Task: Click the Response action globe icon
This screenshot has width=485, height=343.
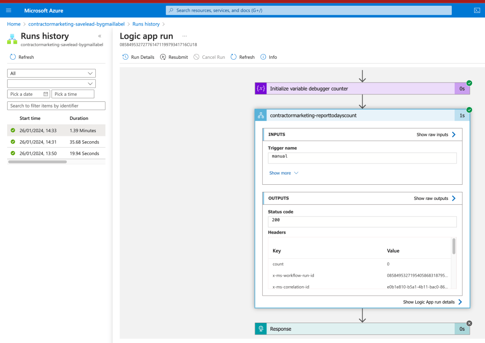Action: coord(261,329)
